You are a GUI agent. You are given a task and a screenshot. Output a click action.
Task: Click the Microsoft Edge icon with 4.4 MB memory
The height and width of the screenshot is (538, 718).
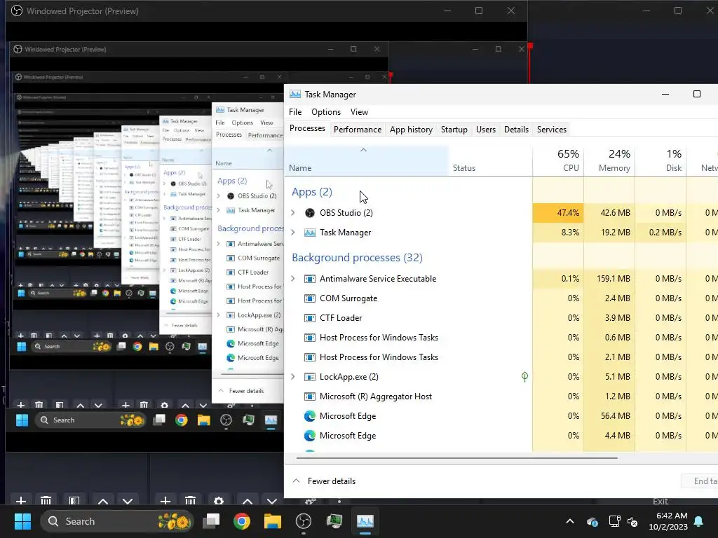(x=310, y=436)
